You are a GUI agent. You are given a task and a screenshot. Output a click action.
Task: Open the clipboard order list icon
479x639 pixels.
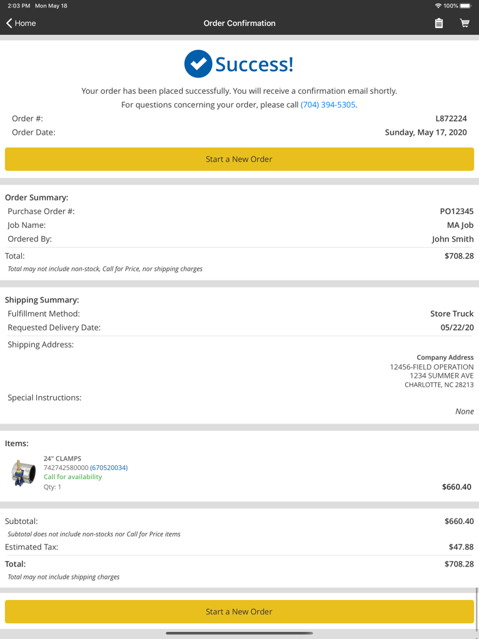point(439,23)
